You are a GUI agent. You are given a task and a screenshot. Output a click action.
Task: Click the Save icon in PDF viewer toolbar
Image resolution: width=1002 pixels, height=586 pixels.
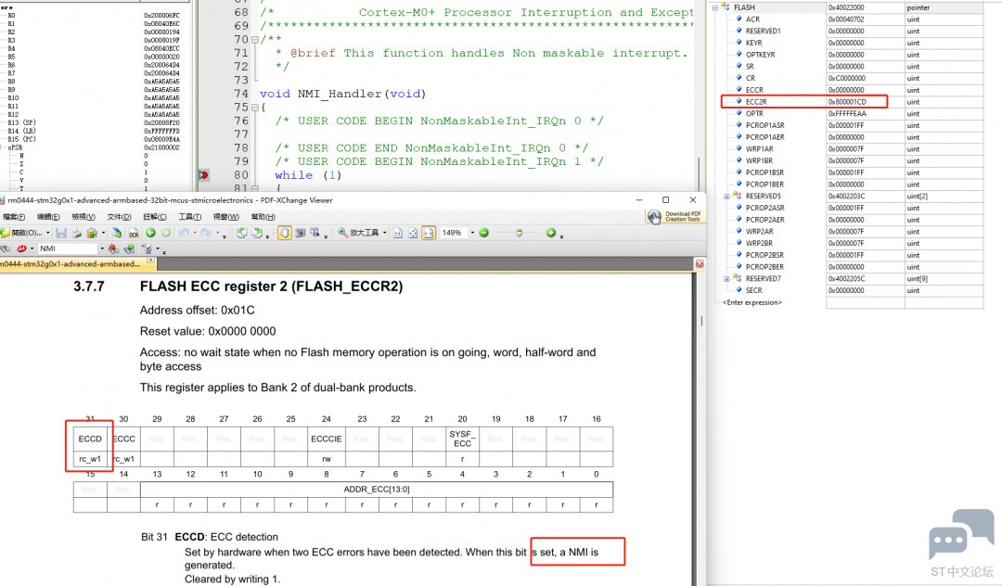click(60, 233)
